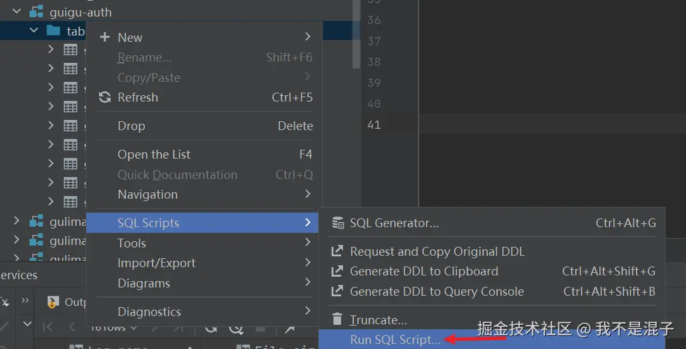Image resolution: width=686 pixels, height=349 pixels.
Task: Click line number 41 in gutter
Action: click(x=373, y=125)
